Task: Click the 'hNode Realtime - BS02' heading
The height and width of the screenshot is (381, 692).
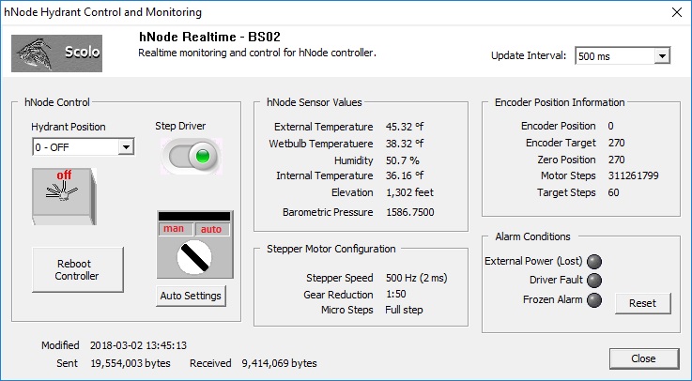Action: [x=209, y=37]
